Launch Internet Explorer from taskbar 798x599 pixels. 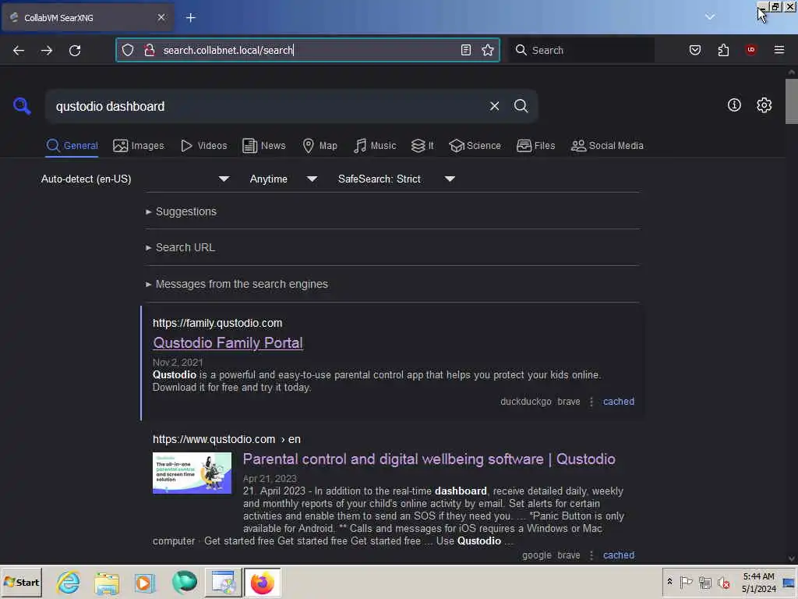coord(69,582)
